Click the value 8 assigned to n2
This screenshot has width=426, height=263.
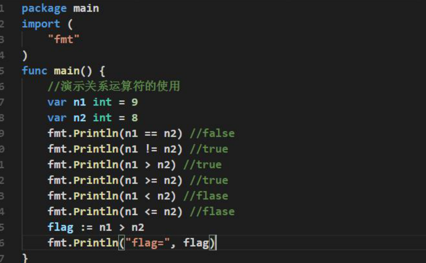coord(135,118)
